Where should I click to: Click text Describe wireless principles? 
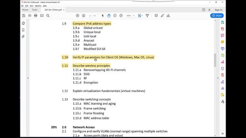click(91, 66)
